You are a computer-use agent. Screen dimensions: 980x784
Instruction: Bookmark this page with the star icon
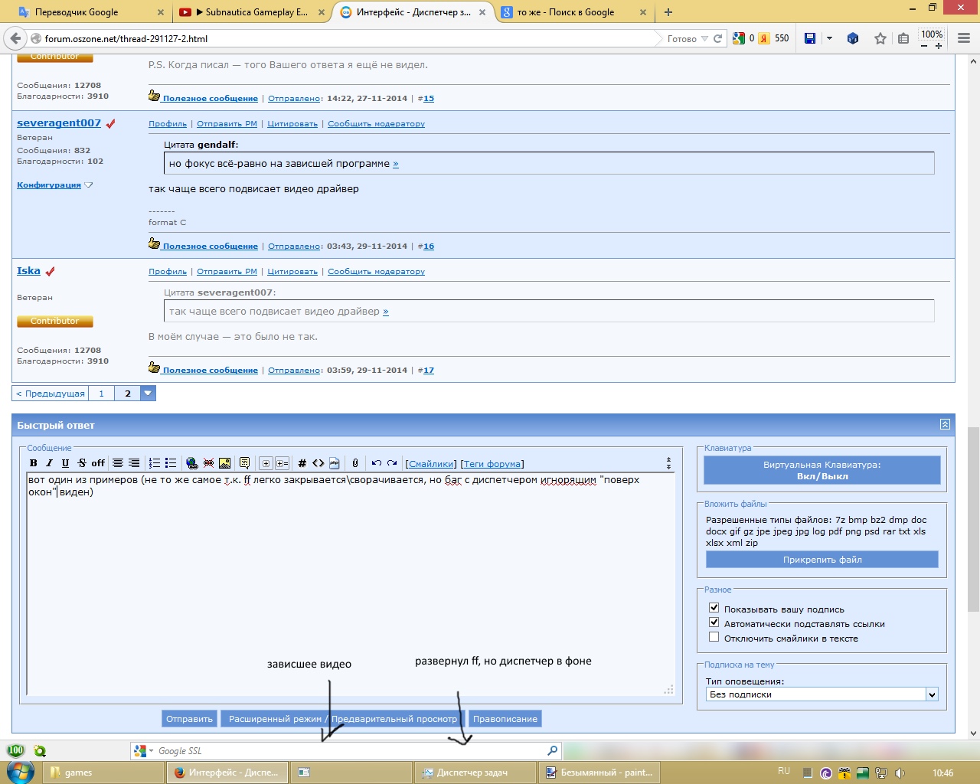click(x=880, y=38)
